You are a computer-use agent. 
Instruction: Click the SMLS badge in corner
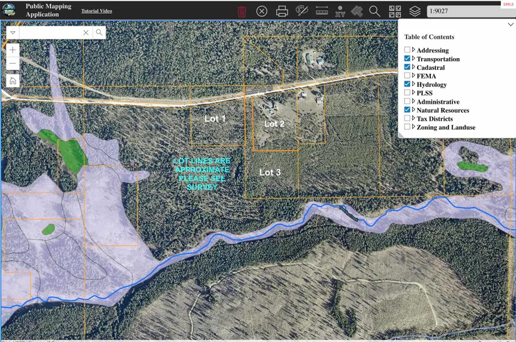[508, 4]
